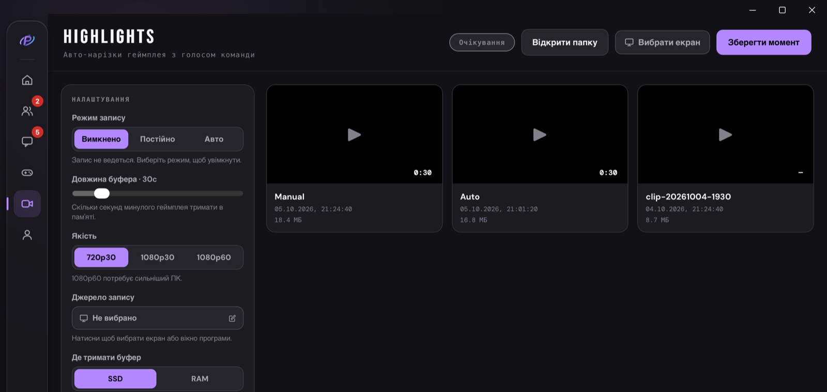Set recording mode to Авто
Image resolution: width=827 pixels, height=392 pixels.
pyautogui.click(x=214, y=139)
